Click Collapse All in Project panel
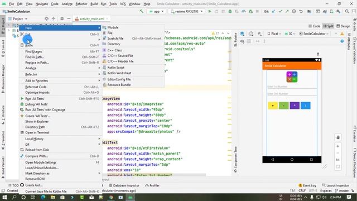The width and height of the screenshot is (357, 201). tap(54, 18)
